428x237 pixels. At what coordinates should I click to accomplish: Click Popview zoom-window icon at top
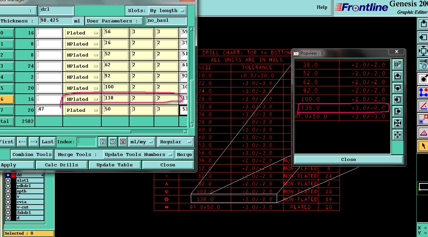[398, 64]
